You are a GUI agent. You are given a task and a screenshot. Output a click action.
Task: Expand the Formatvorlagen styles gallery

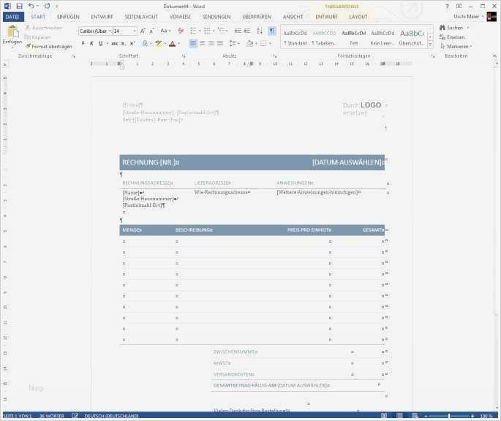coord(430,45)
